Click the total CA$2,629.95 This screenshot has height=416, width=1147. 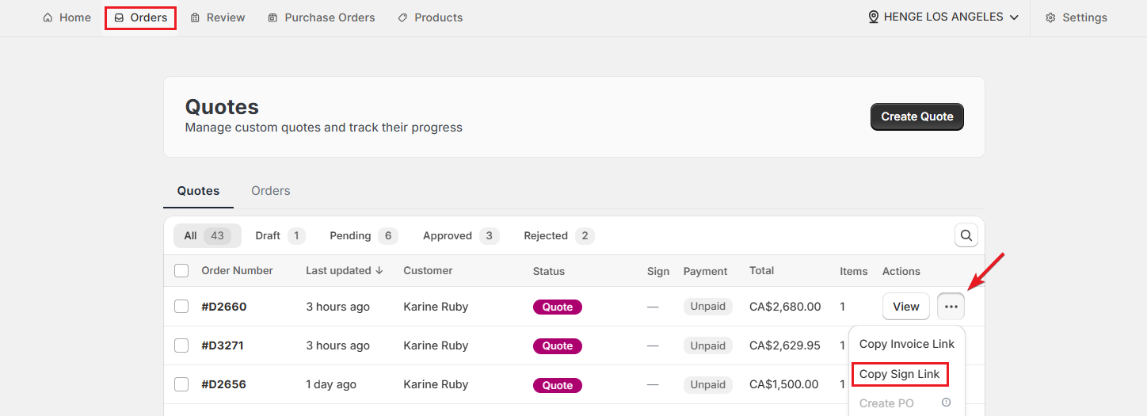pyautogui.click(x=785, y=345)
